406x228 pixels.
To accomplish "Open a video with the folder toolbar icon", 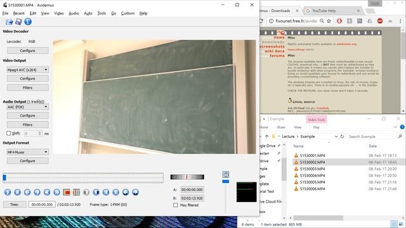I will (10, 22).
